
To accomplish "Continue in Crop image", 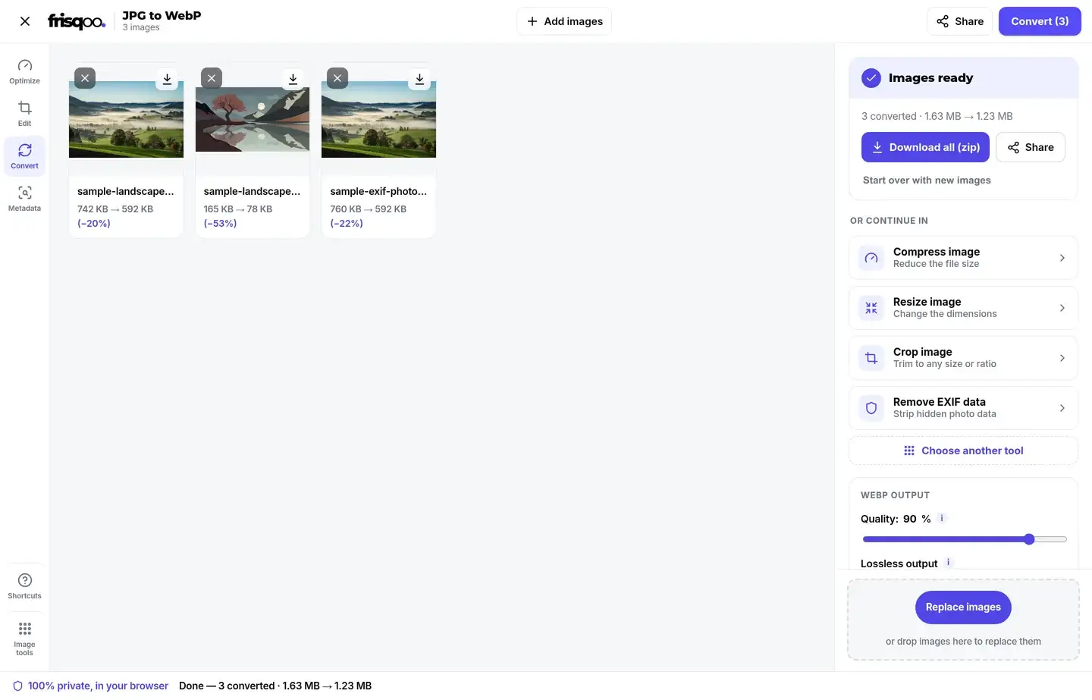I will tap(963, 358).
